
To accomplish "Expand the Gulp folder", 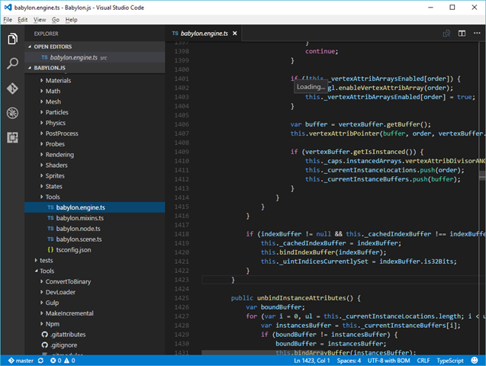I will coord(95,303).
